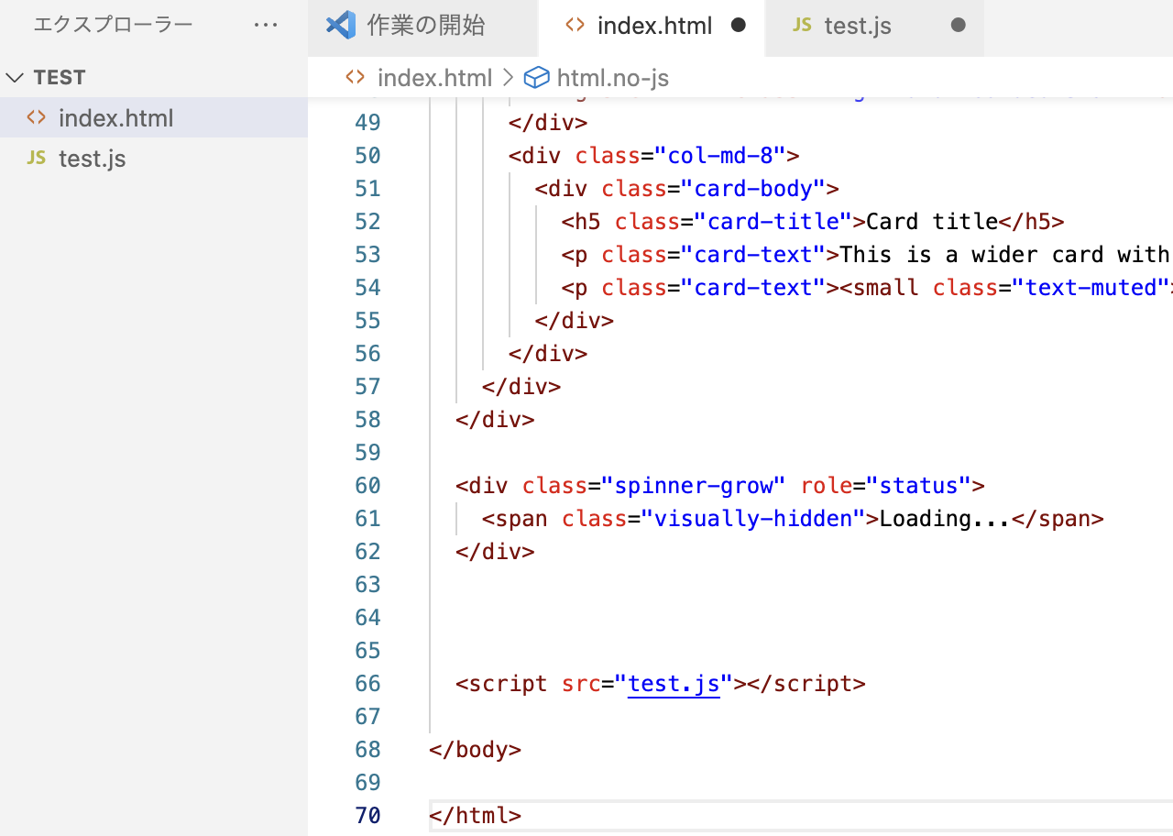Screen dimensions: 1173x836
Task: Click the JS icon on the test.js tab
Action: (x=802, y=26)
